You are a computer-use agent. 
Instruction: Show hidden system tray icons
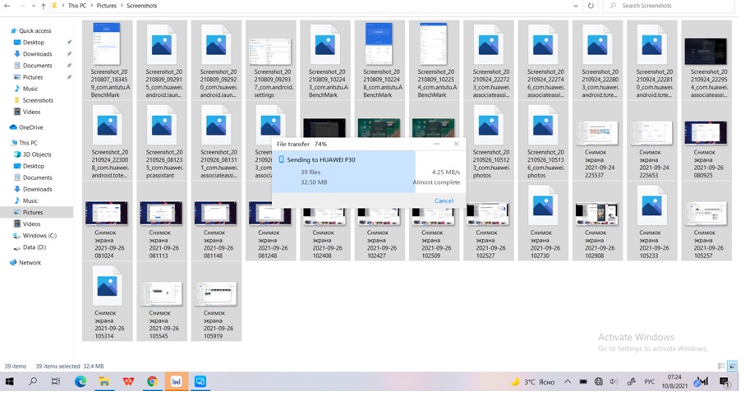[x=568, y=382]
